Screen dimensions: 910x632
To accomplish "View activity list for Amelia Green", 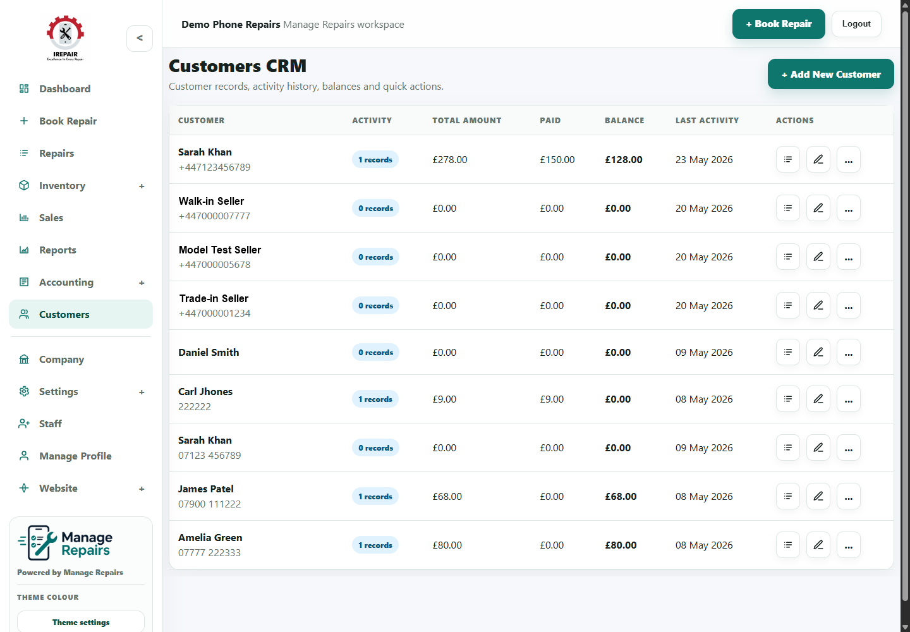I will tap(788, 545).
